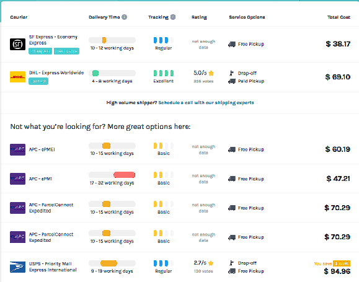The height and width of the screenshot is (282, 359).
Task: Click SF Express Free Pickup truck icon
Action: coord(232,44)
